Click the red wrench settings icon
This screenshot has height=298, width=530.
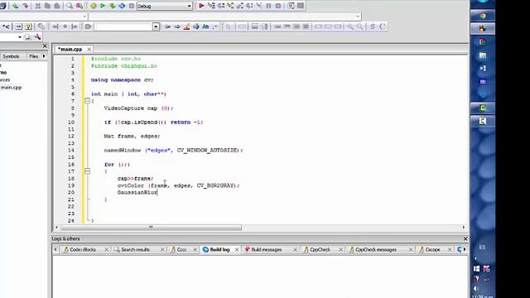[x=37, y=37]
